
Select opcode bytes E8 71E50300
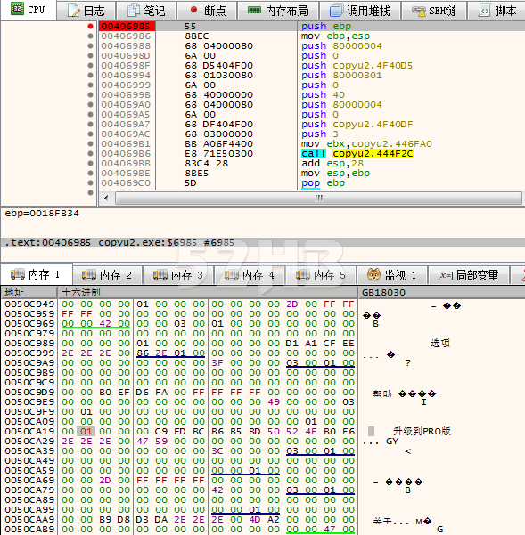(x=219, y=153)
